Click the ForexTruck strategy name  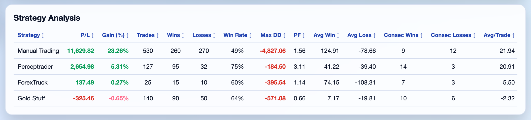(x=32, y=83)
